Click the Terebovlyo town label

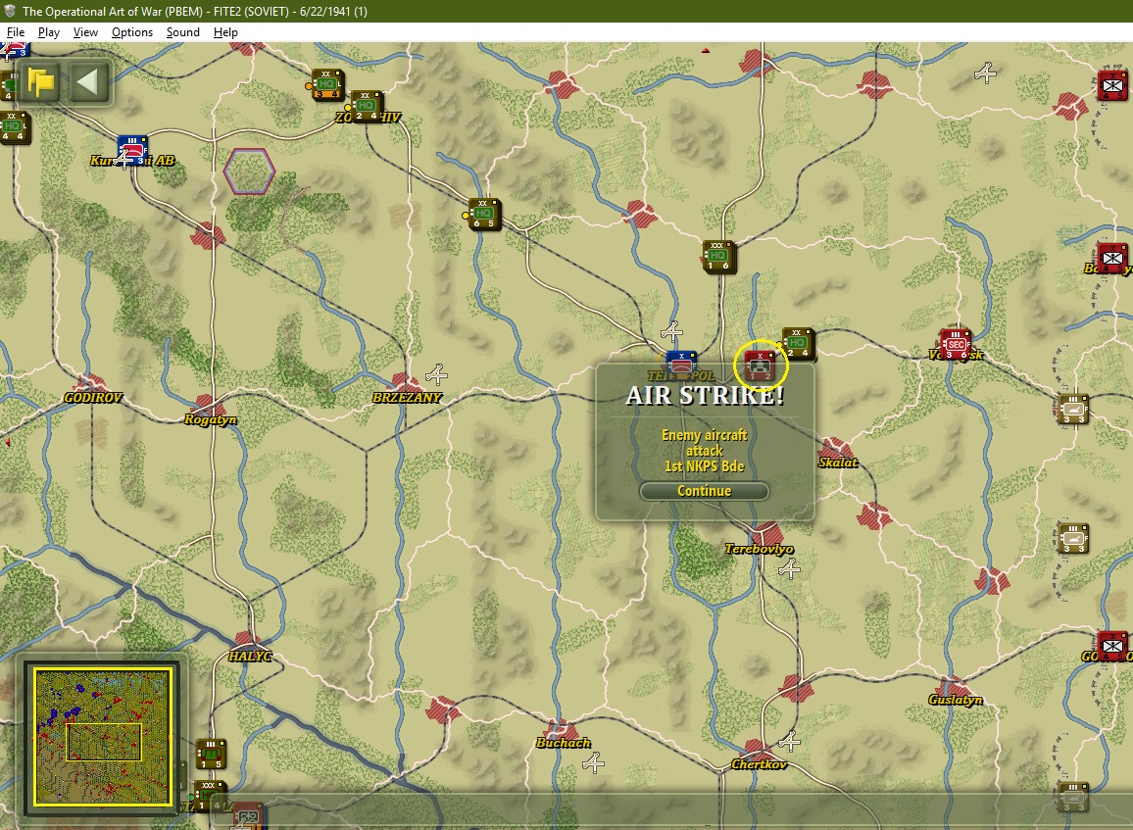[759, 549]
